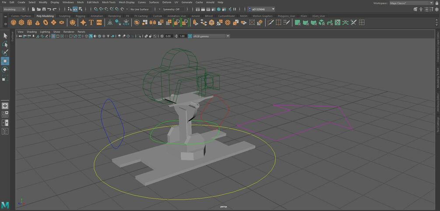This screenshot has width=440, height=211.
Task: Create a polygon plane from the shelf
Action: click(53, 23)
